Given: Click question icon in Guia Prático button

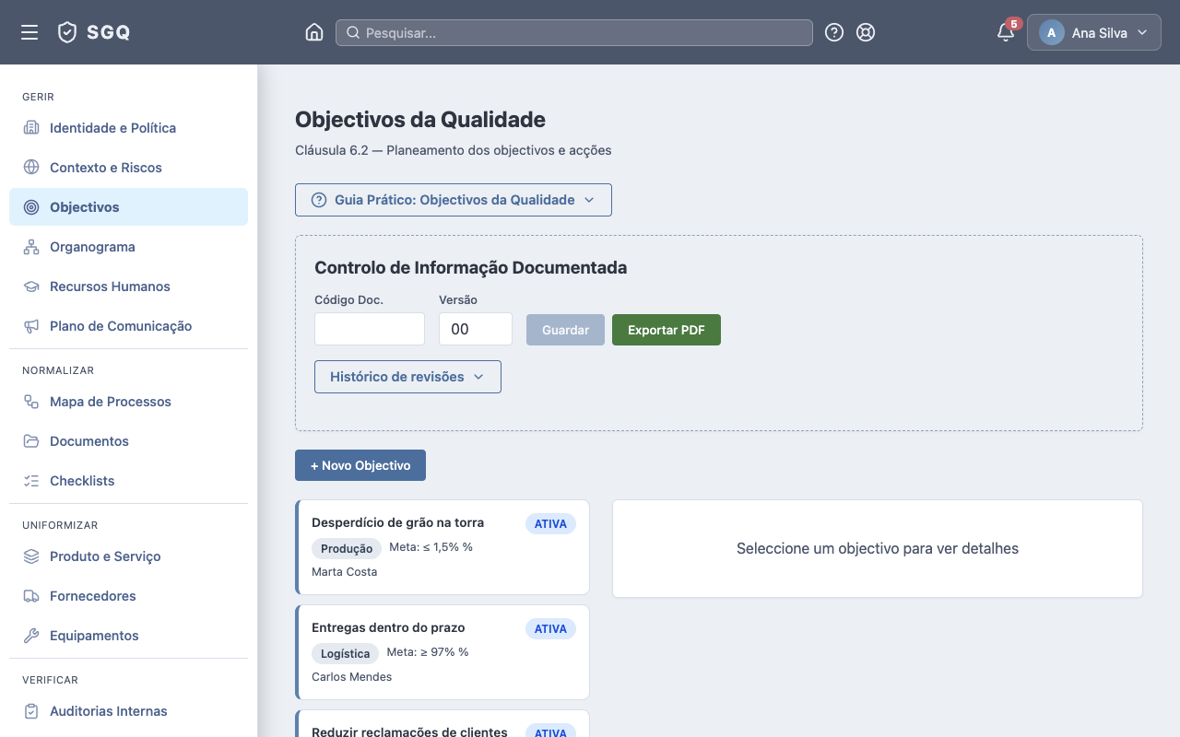Looking at the screenshot, I should click(319, 200).
